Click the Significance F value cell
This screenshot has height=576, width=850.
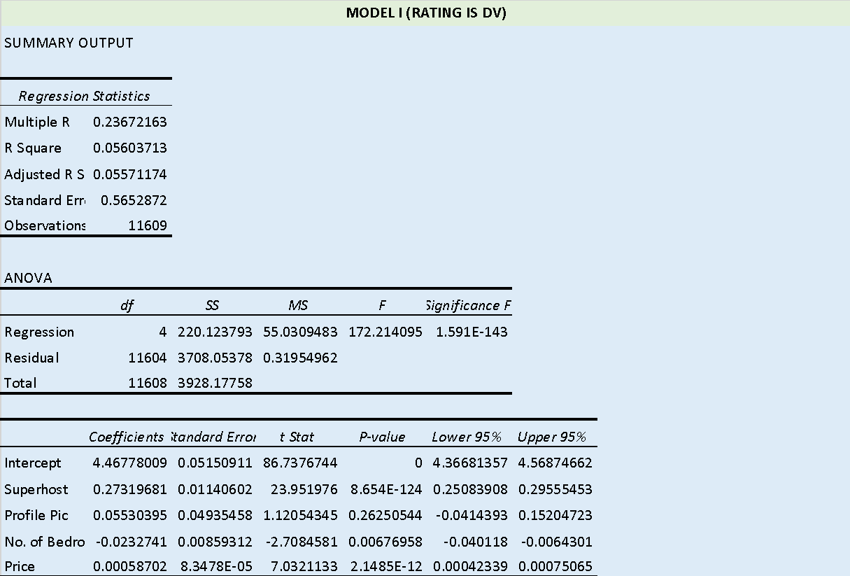[x=467, y=332]
